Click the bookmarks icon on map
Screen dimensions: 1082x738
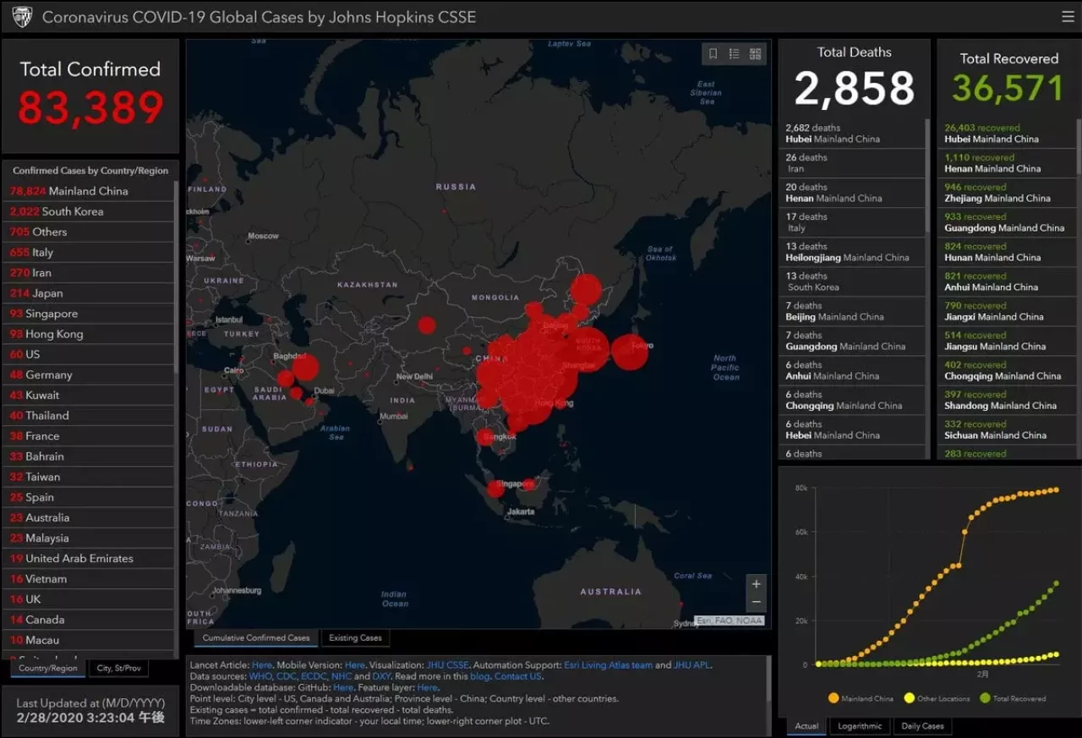pyautogui.click(x=713, y=54)
